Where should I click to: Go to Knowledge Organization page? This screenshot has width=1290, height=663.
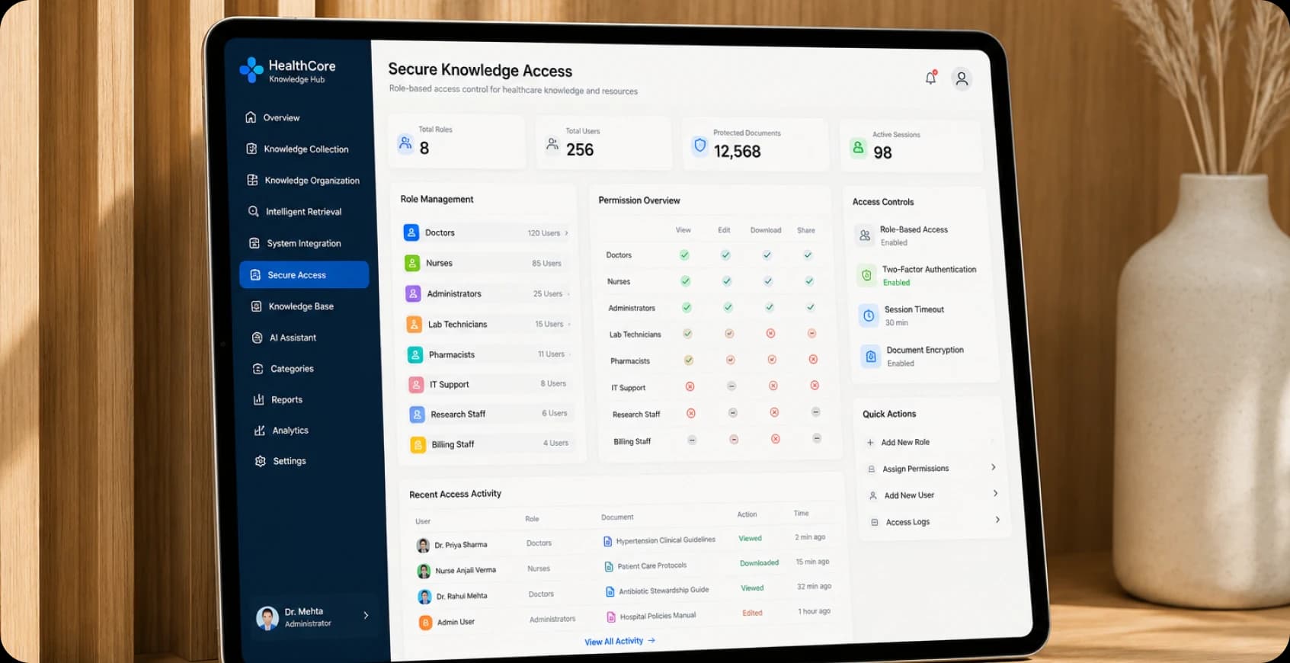(x=305, y=181)
